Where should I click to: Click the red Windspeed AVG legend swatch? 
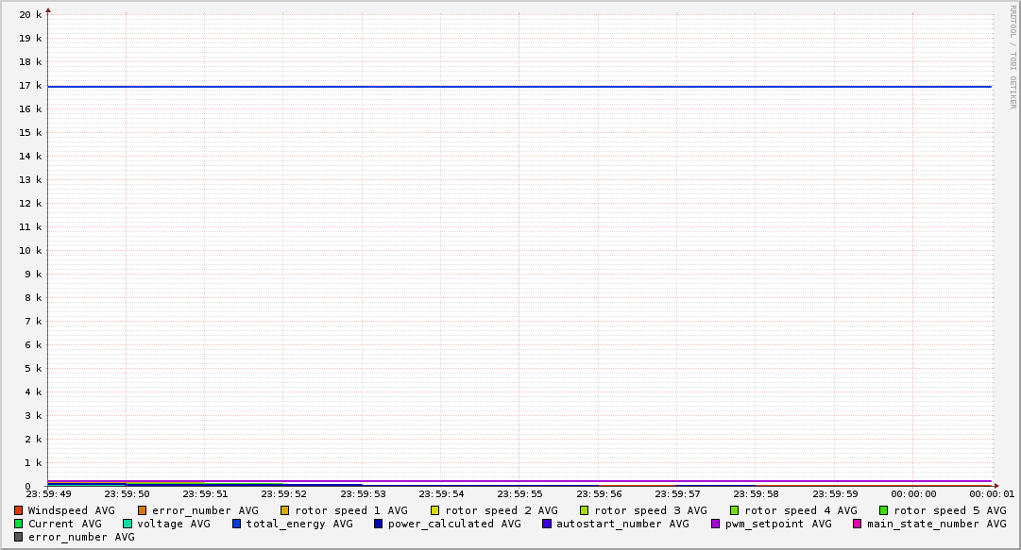(18, 510)
